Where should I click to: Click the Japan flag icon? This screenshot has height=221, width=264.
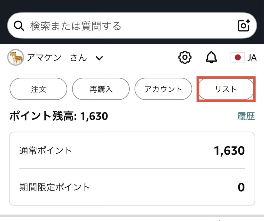(237, 58)
